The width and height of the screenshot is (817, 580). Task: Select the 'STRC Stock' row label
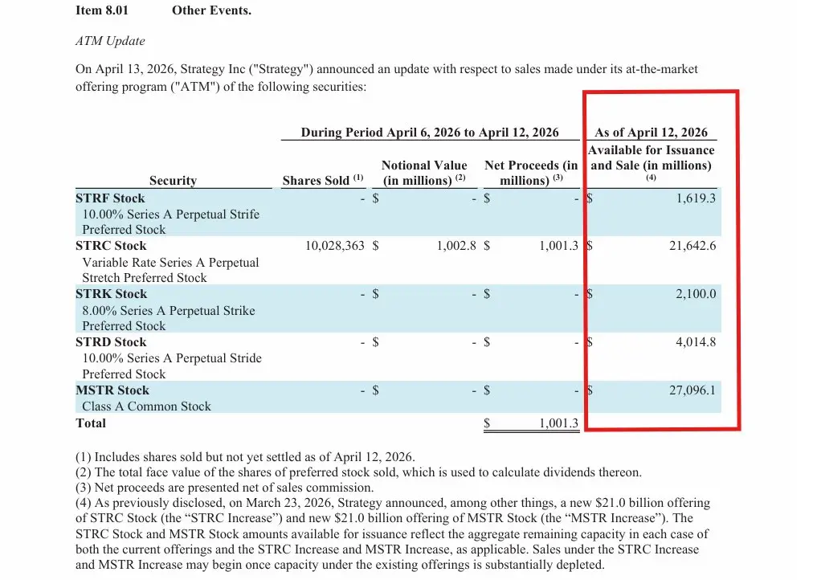pyautogui.click(x=111, y=246)
